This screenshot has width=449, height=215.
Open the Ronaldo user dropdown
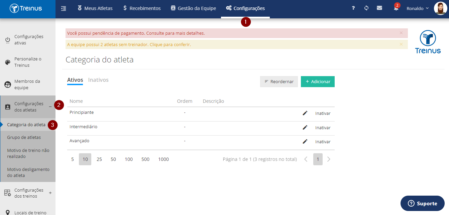pos(418,8)
